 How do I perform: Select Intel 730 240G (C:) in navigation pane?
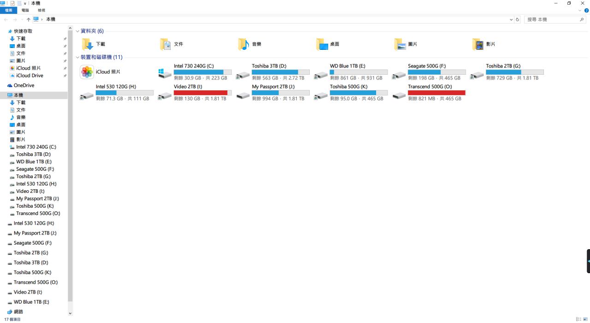[36, 147]
